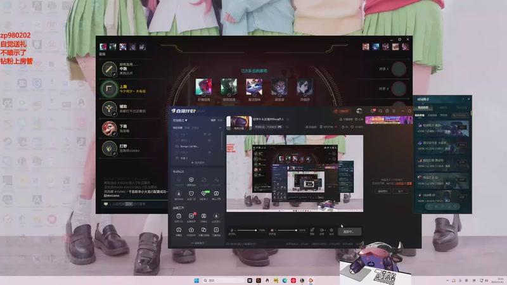
Task: Mute the speaker icon in bottom bar
Action: pyautogui.click(x=272, y=230)
